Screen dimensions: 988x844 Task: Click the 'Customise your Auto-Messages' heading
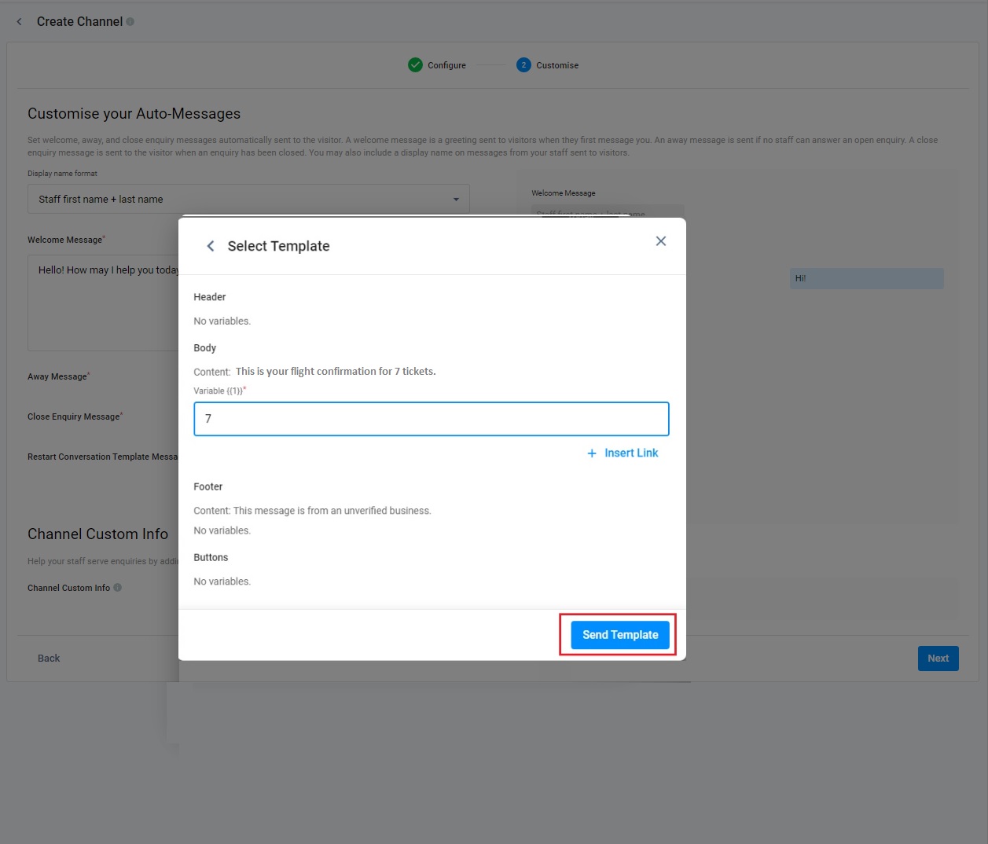(x=134, y=114)
